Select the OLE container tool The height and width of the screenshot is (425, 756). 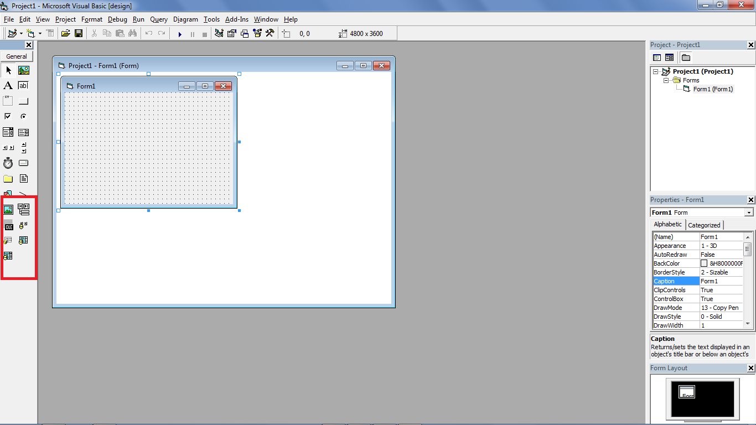click(x=8, y=225)
